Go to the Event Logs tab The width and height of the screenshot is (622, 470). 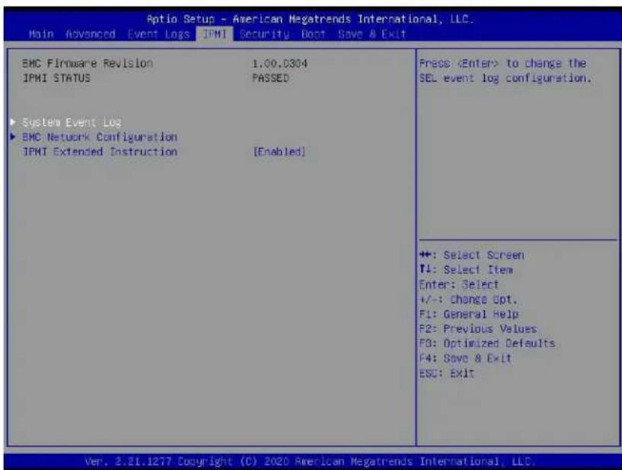pyautogui.click(x=158, y=34)
